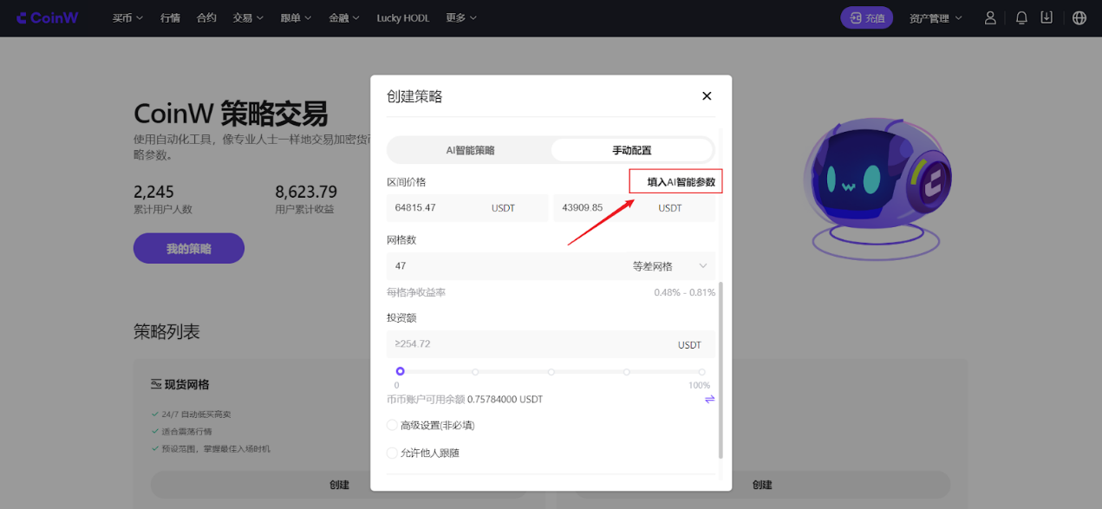Open the notifications bell icon
The height and width of the screenshot is (509, 1102).
tap(1021, 18)
